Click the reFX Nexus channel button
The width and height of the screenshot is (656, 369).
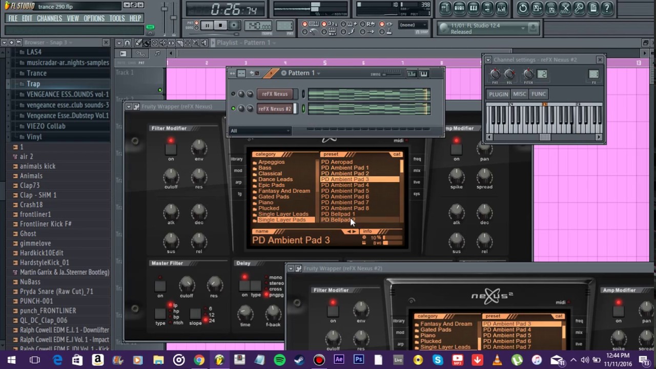coord(275,94)
